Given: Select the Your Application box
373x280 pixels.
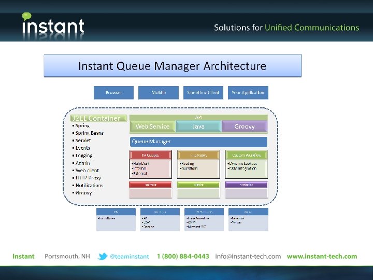Looking at the screenshot, I should (x=248, y=93).
